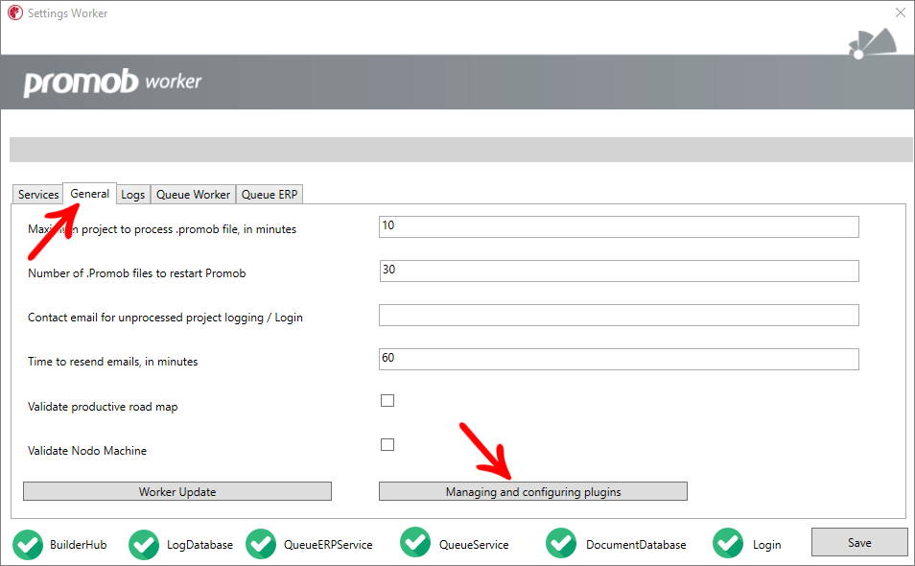Close the Settings Worker window
The width and height of the screenshot is (915, 566).
[x=901, y=12]
